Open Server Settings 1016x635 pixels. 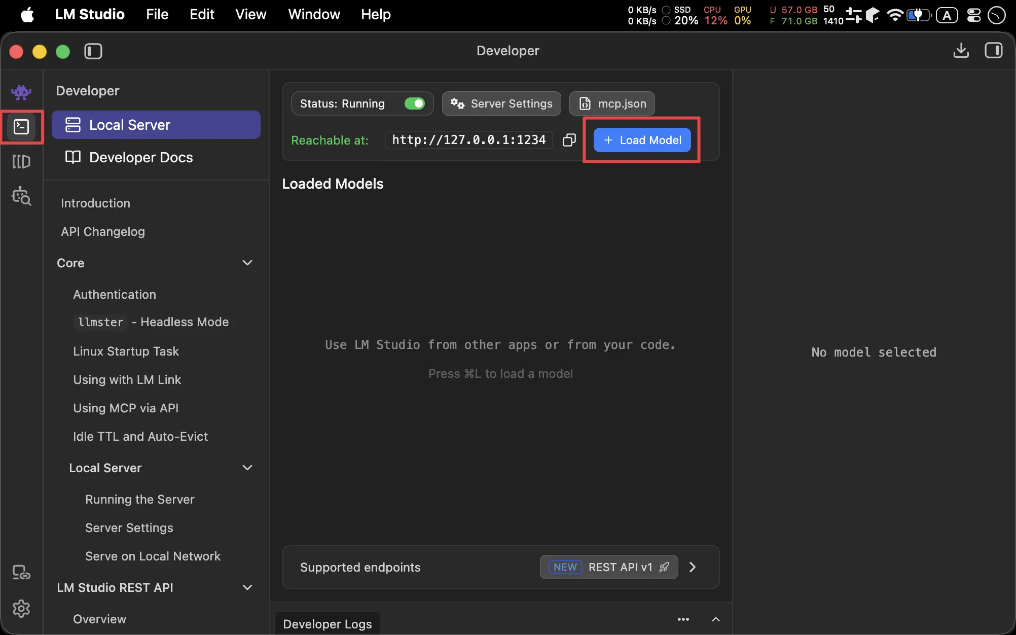tap(501, 103)
